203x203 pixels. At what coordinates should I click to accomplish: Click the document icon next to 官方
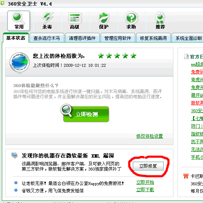[x=186, y=56]
